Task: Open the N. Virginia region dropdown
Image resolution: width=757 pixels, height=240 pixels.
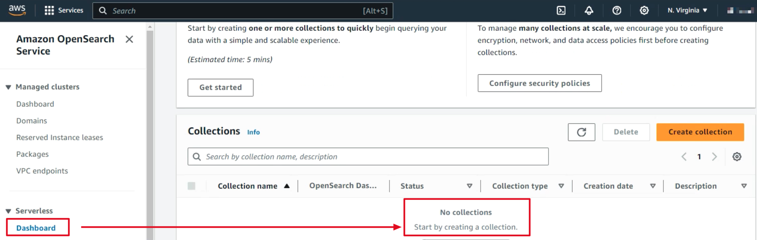Action: (687, 11)
